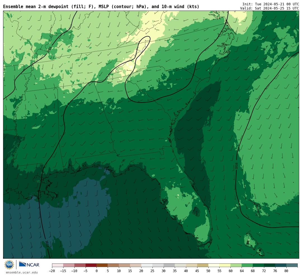Click the Init Tue 2024-05-21 00 UTC text
The height and width of the screenshot is (276, 302).
pyautogui.click(x=271, y=4)
